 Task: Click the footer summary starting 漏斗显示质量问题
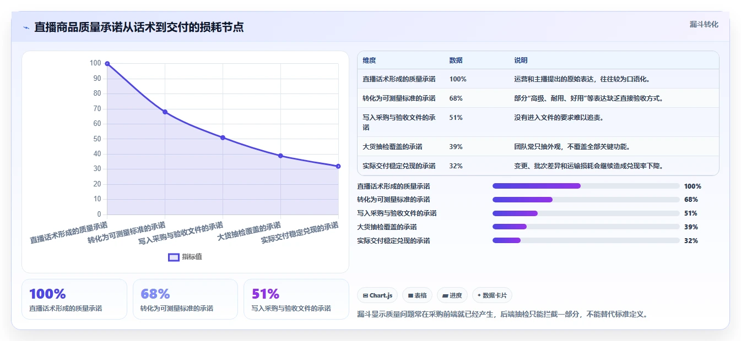click(502, 315)
